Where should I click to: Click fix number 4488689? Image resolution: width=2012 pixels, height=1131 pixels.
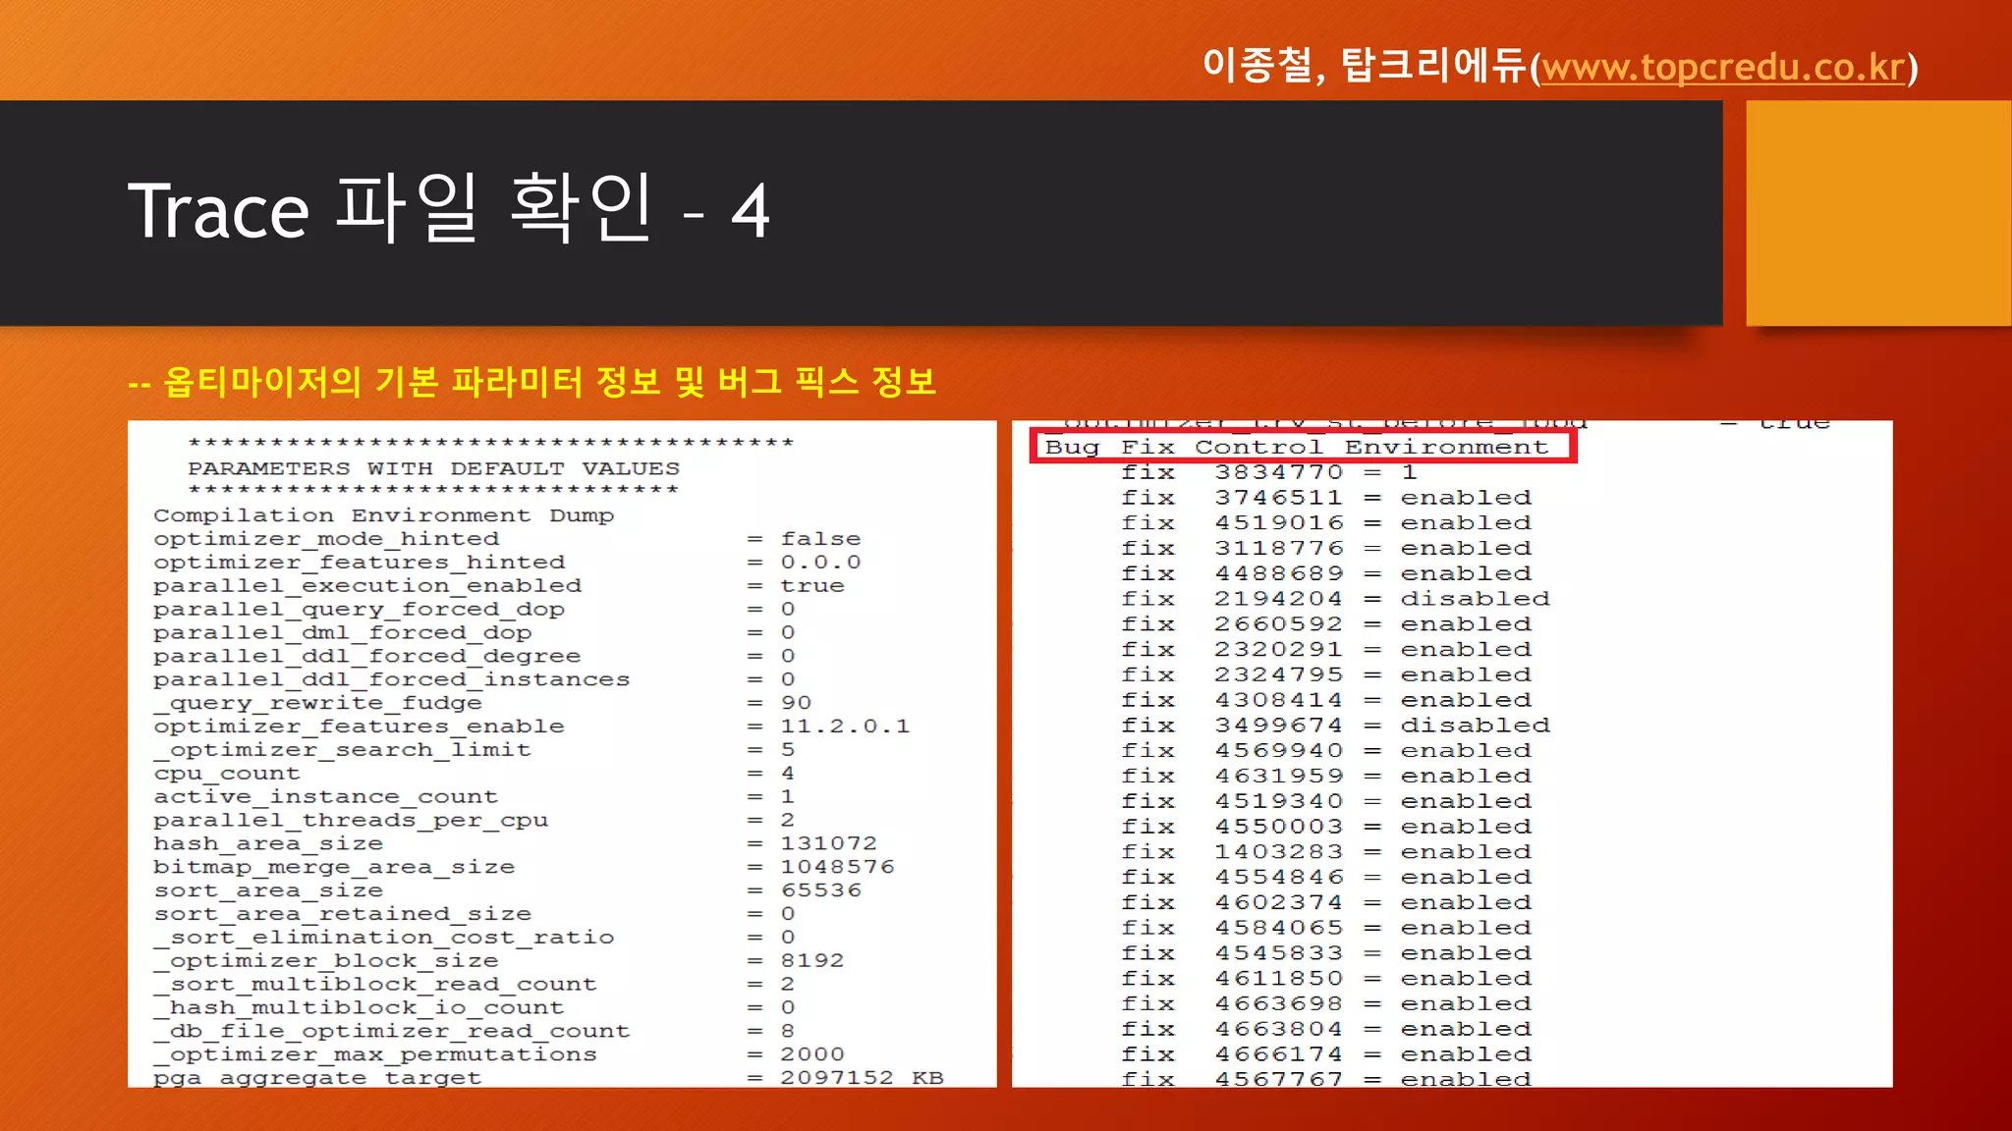click(1279, 574)
